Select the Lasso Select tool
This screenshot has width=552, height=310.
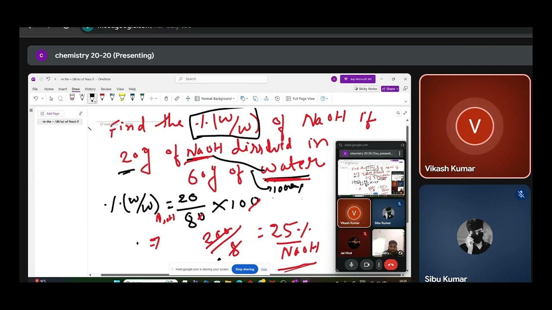60,99
